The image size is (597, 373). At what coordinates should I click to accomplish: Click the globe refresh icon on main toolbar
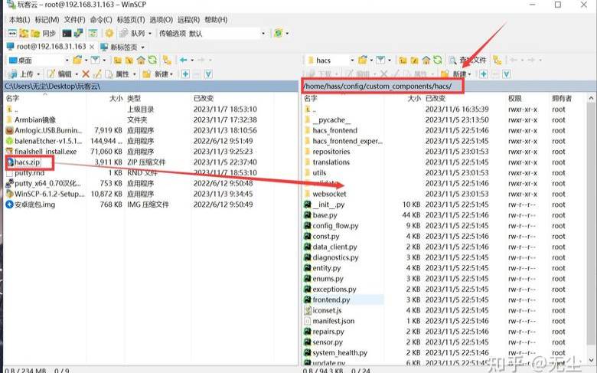point(279,34)
